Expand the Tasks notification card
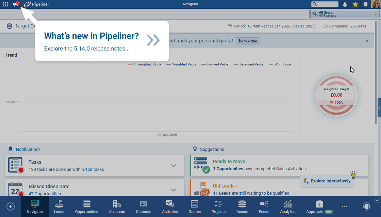Image resolution: width=381 pixels, height=217 pixels. point(173,165)
